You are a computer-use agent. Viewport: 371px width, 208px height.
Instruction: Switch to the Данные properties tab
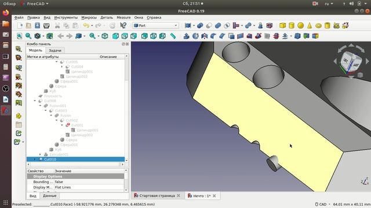click(49, 196)
